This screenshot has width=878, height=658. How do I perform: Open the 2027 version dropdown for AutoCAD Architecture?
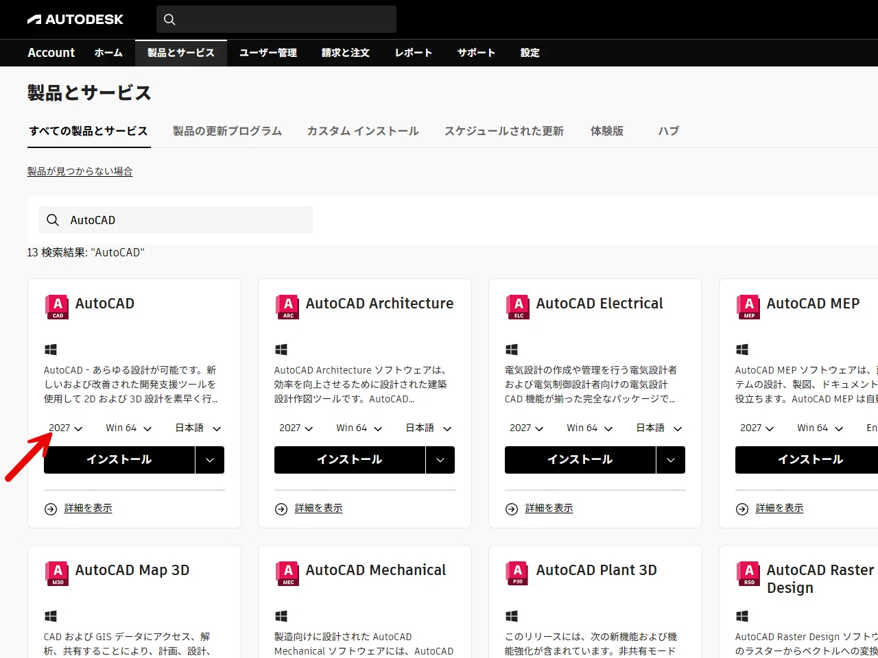(x=296, y=428)
